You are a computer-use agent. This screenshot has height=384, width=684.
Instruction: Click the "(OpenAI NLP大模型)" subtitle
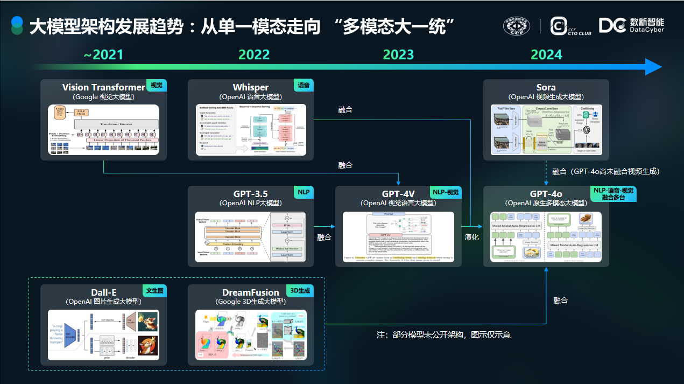[251, 204]
